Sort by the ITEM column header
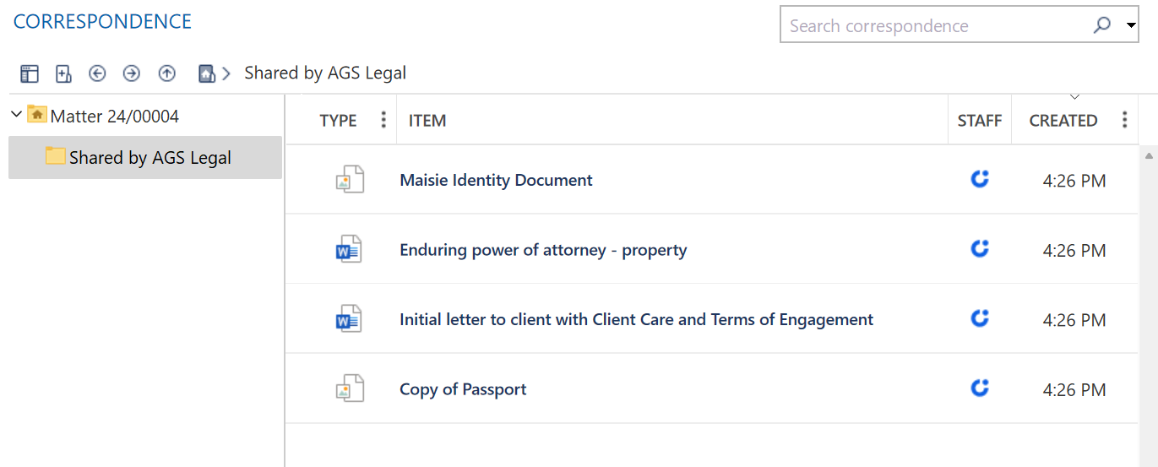 point(427,121)
